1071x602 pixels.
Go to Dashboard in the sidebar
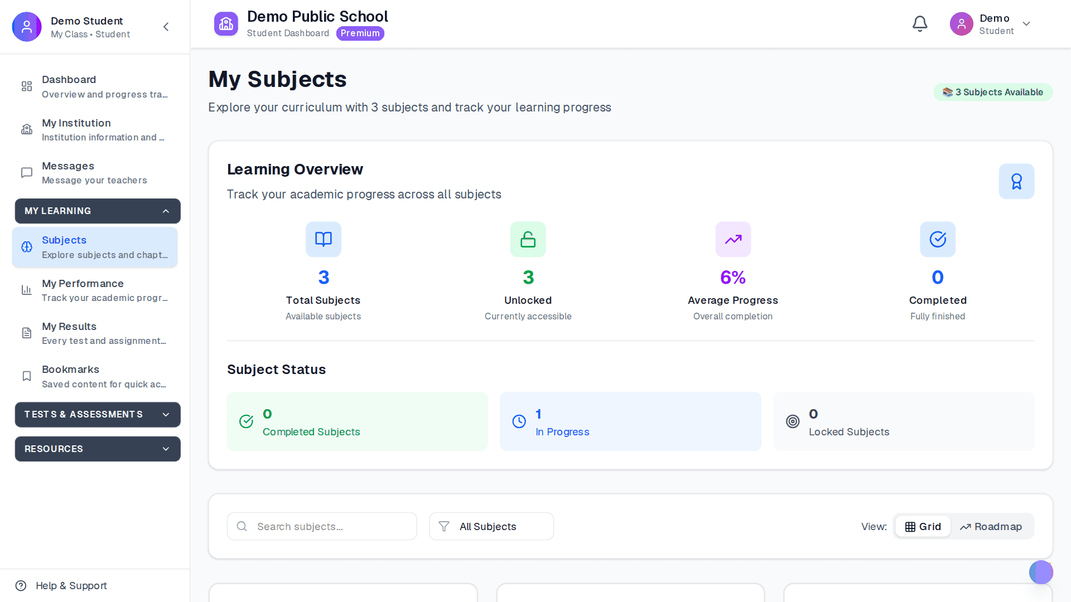pos(95,86)
